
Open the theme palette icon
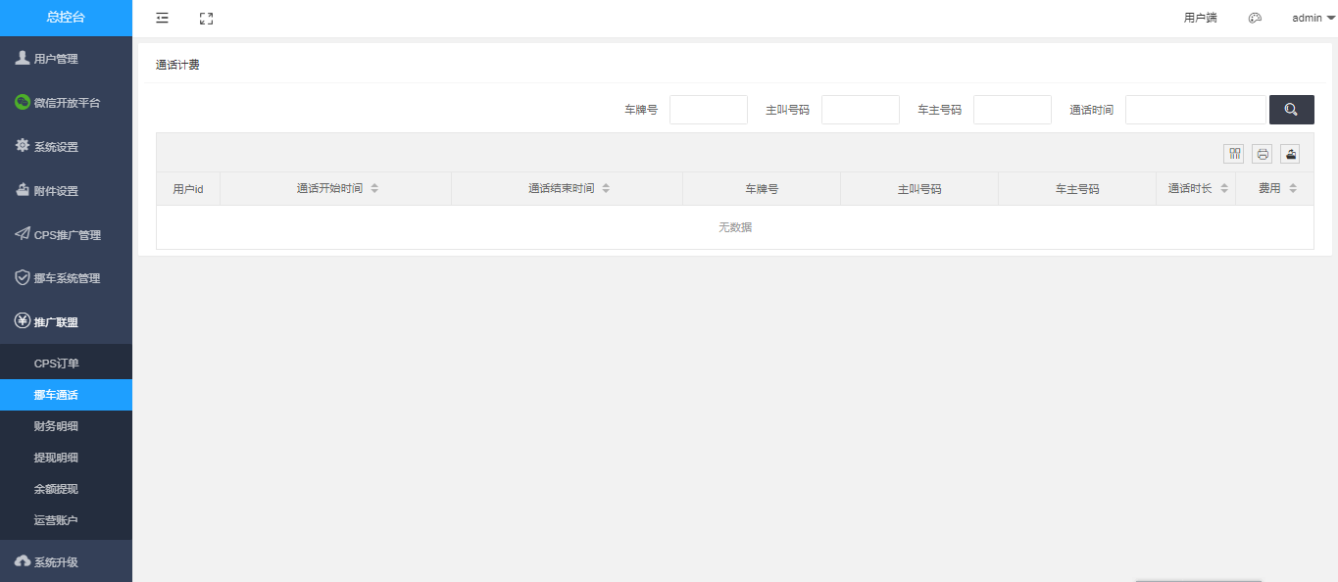1255,18
